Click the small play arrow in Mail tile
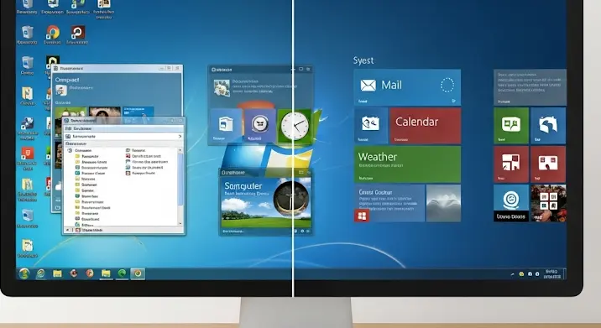 point(453,102)
